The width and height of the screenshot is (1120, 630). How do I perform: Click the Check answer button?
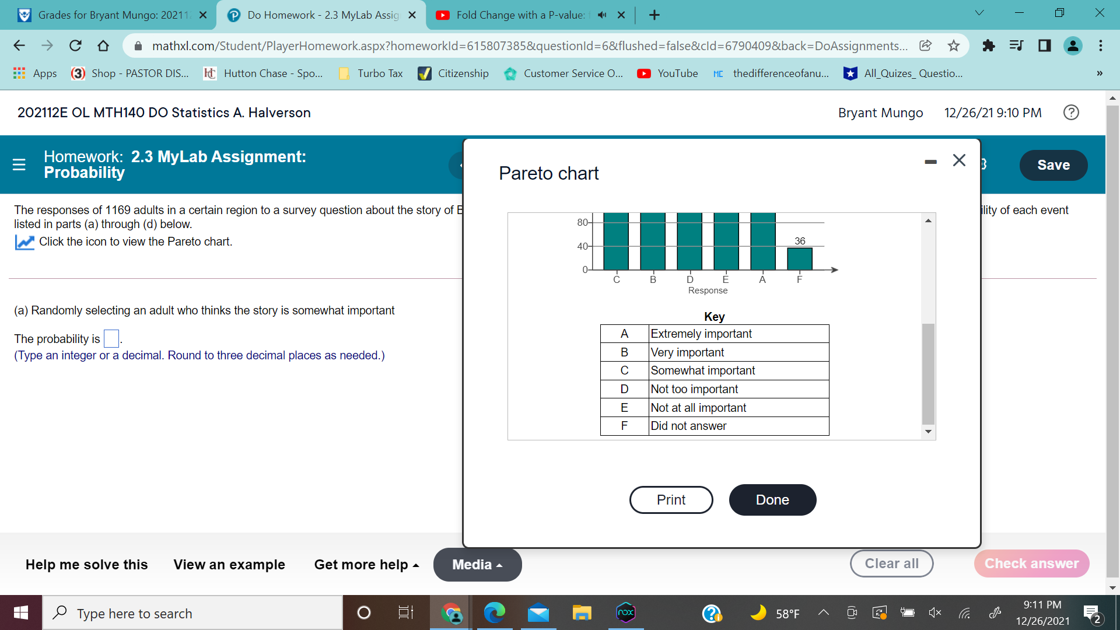[1031, 563]
